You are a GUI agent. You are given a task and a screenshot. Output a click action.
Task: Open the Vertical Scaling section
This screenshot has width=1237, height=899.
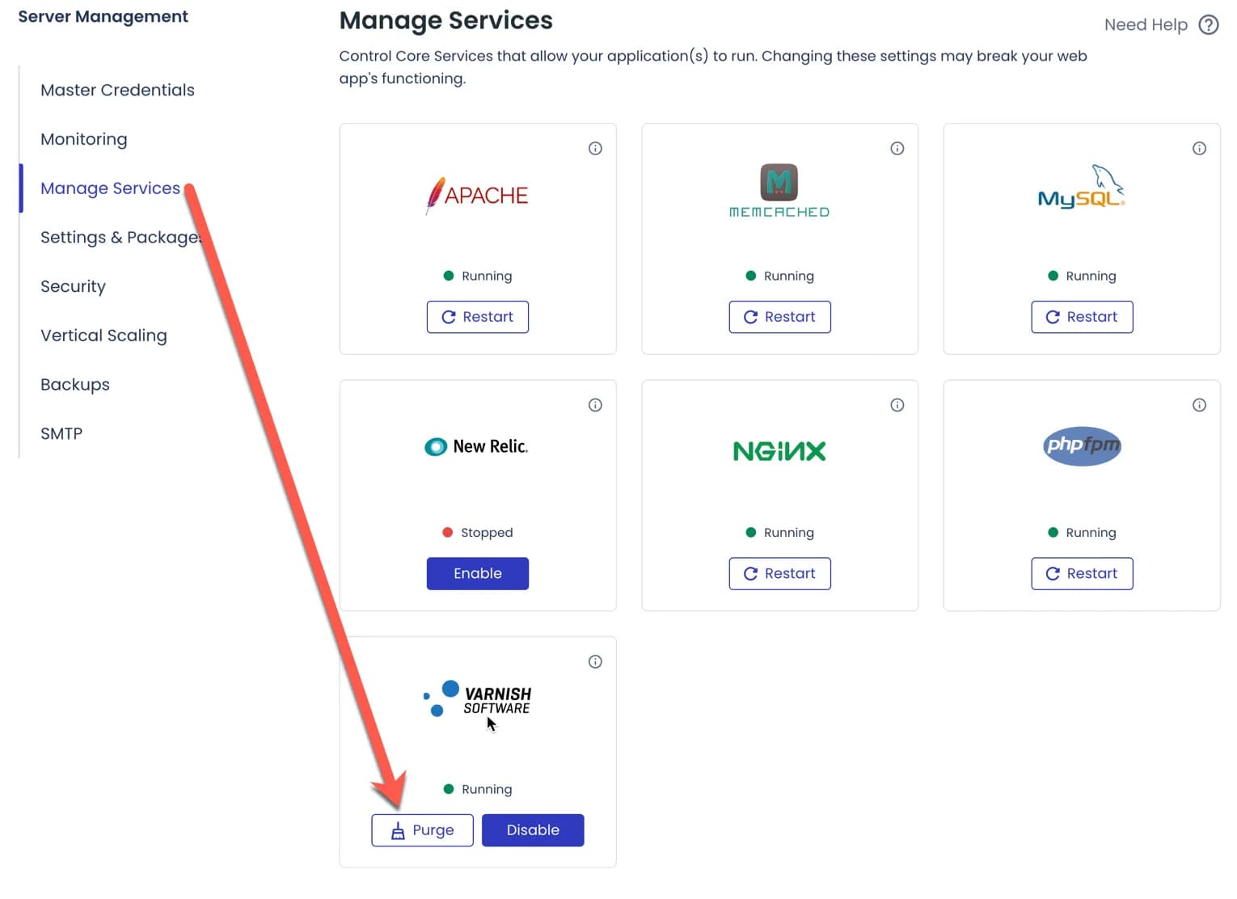pyautogui.click(x=103, y=335)
